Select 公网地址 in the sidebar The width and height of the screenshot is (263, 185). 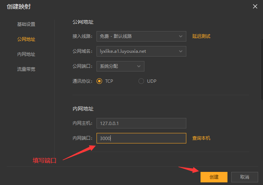(26, 39)
